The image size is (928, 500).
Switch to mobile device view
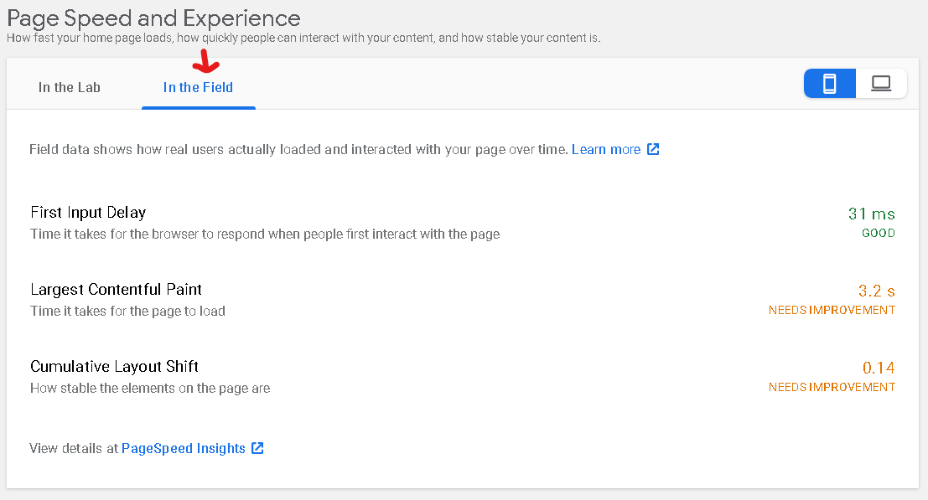click(x=830, y=84)
